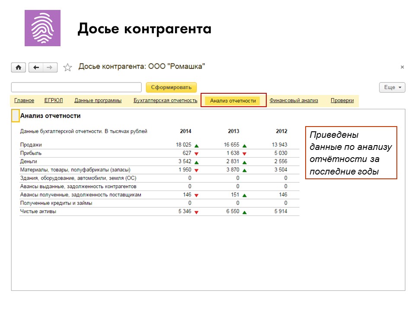Click the Home icon button

[18, 67]
